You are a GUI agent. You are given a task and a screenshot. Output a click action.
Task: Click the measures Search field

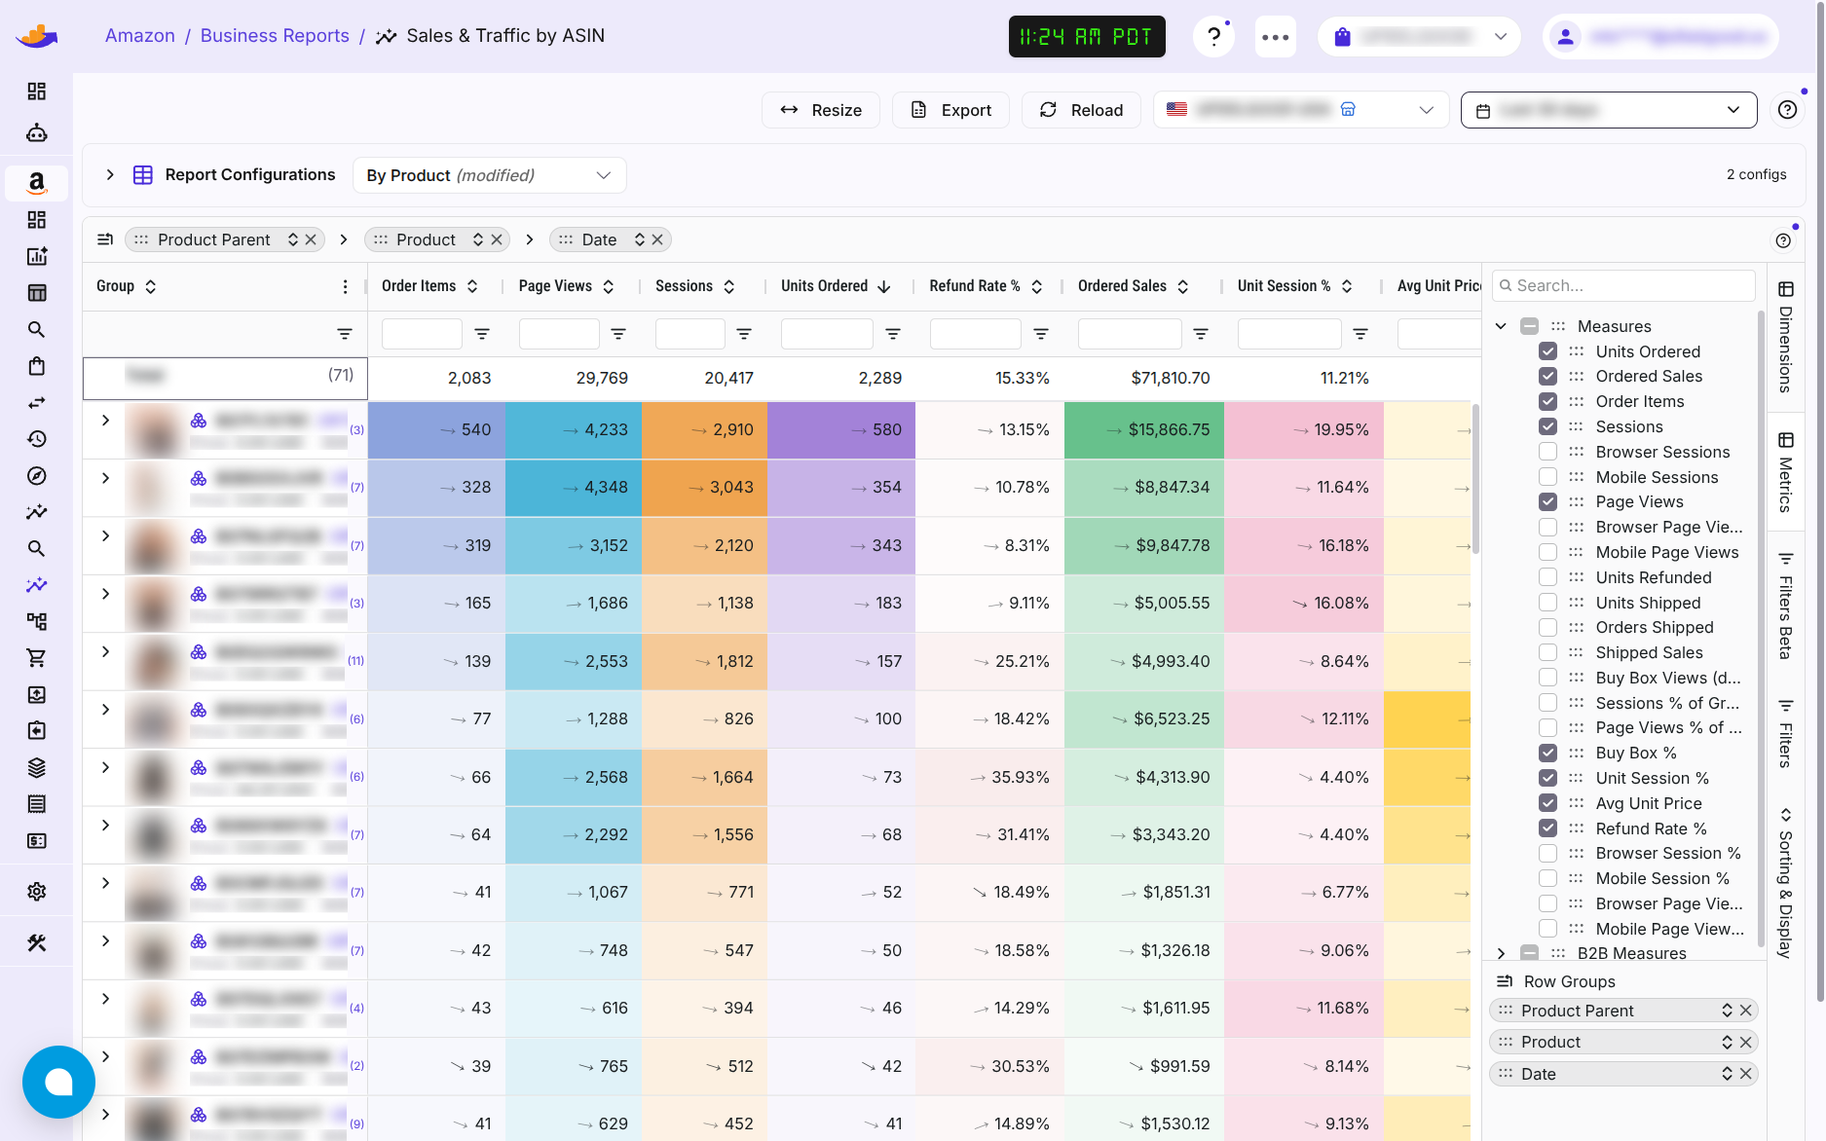[x=1623, y=285]
